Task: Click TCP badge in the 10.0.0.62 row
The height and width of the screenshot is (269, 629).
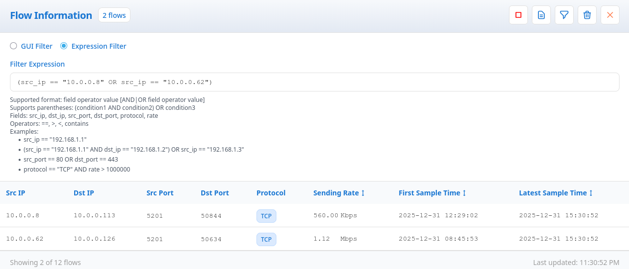Action: tap(266, 239)
